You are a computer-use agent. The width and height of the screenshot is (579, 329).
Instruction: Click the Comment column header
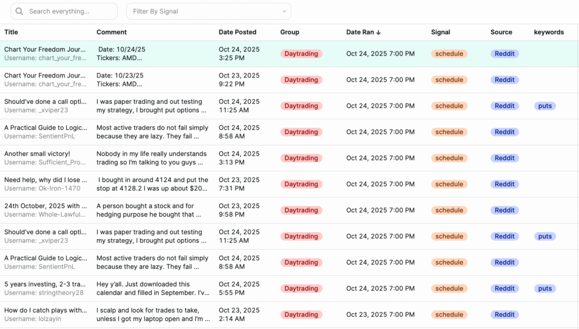(x=111, y=32)
